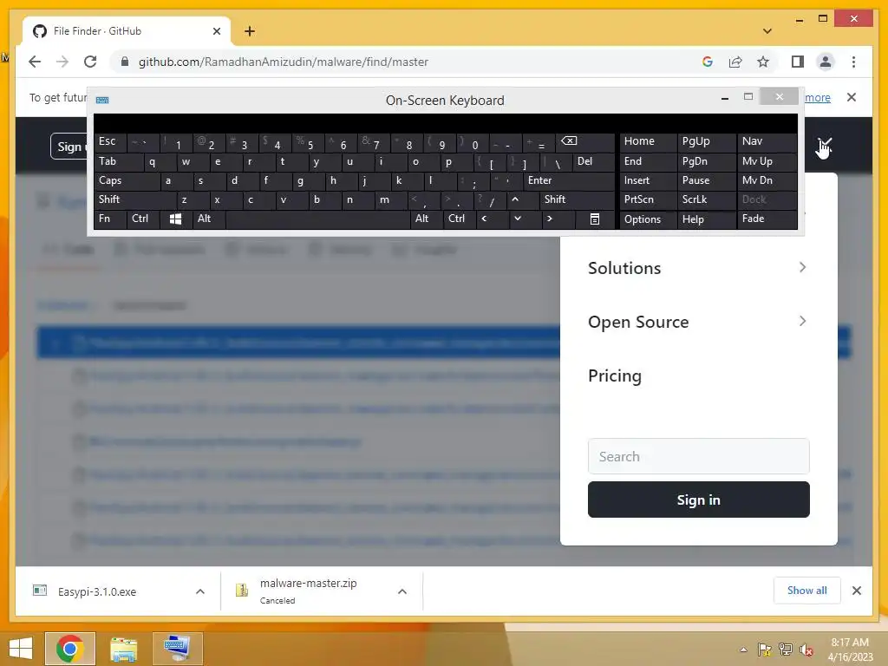The height and width of the screenshot is (666, 888).
Task: Click the backspace key on keyboard
Action: click(585, 141)
